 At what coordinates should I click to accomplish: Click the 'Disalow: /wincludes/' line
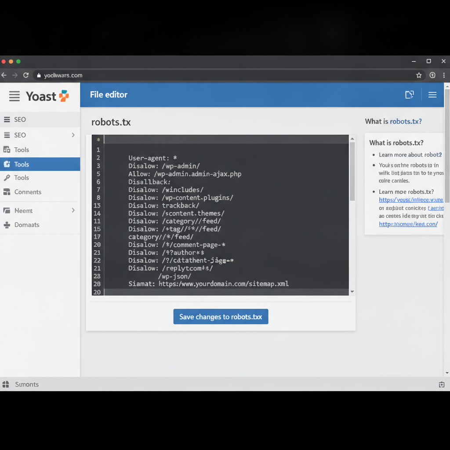166,190
